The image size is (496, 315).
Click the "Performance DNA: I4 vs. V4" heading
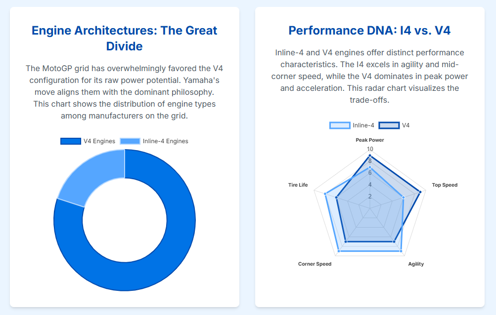click(x=369, y=31)
